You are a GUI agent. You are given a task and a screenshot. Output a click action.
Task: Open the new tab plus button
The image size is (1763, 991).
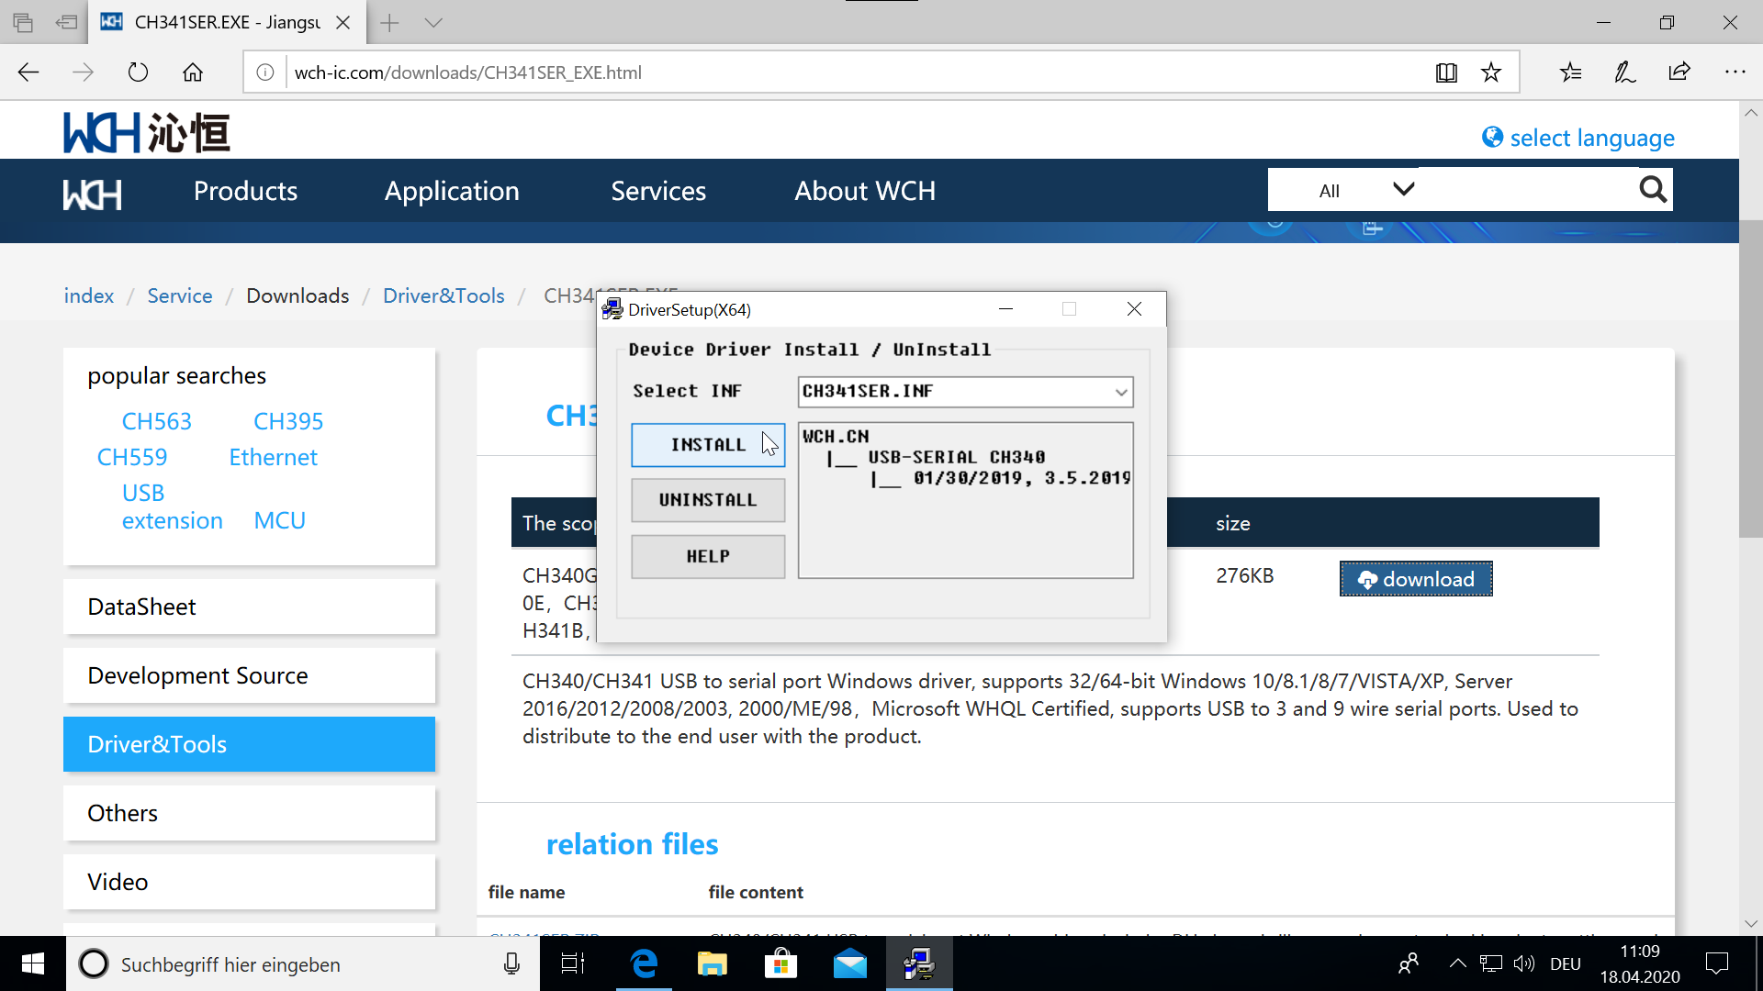tap(389, 23)
